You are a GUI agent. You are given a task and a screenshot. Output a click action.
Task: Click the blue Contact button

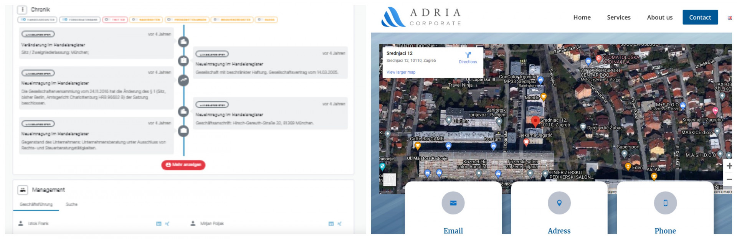point(700,17)
